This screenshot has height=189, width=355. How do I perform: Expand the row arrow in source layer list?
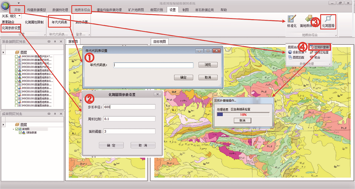click(x=3, y=52)
